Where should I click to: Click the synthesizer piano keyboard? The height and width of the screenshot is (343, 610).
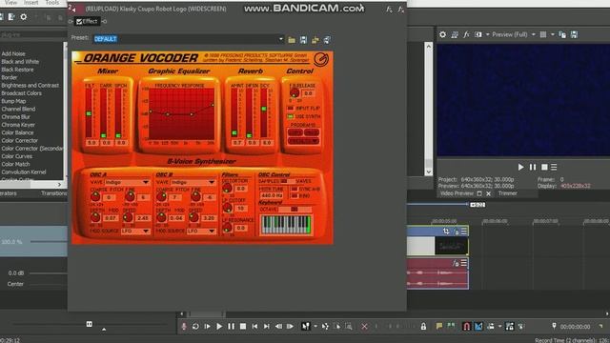coord(286,225)
